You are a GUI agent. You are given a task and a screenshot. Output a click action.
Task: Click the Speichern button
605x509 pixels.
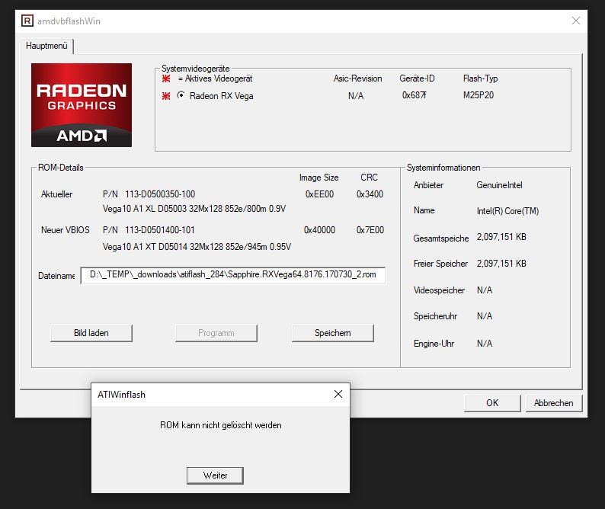pyautogui.click(x=332, y=333)
